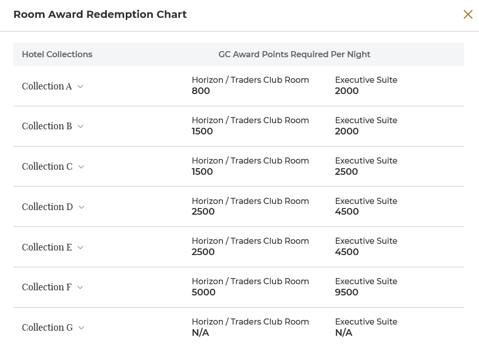This screenshot has height=344, width=479.
Task: Select the 5000 points value for Collection F
Action: [x=203, y=292]
